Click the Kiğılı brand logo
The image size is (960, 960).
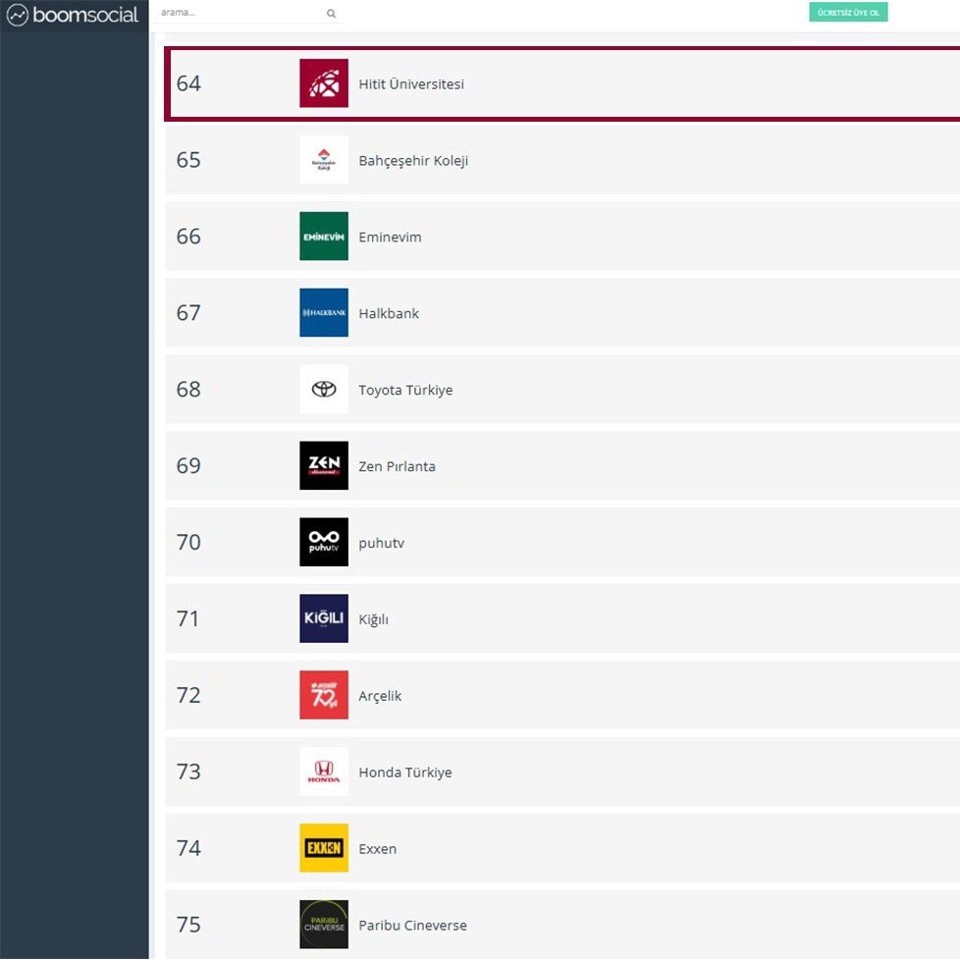tap(323, 618)
